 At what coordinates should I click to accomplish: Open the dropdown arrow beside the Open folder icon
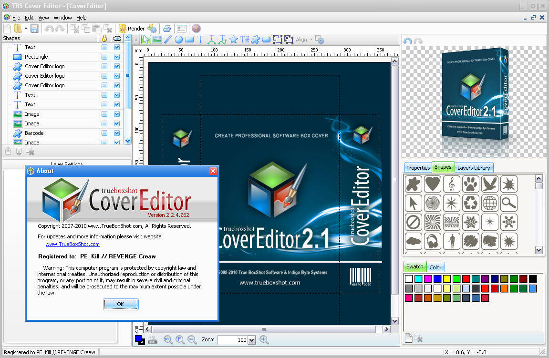26,29
